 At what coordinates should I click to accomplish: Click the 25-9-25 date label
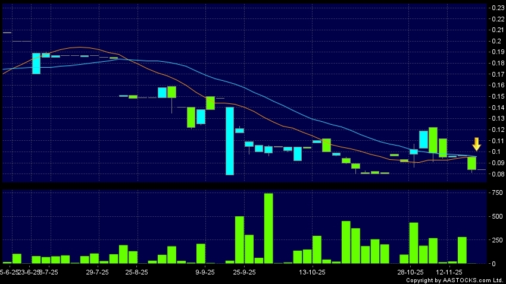point(244,272)
